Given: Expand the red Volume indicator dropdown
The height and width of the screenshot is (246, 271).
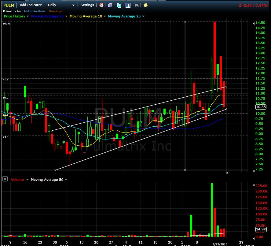Looking at the screenshot, I should 27,180.
